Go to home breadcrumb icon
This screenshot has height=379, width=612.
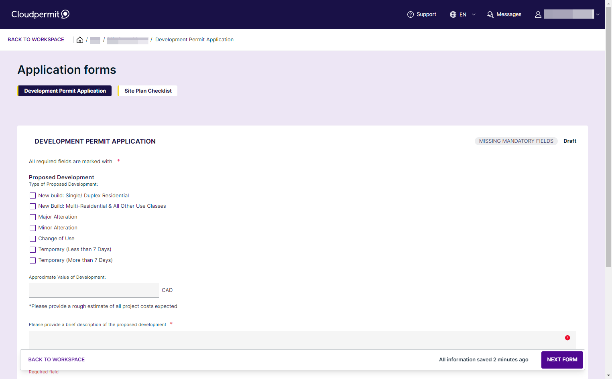coord(80,40)
